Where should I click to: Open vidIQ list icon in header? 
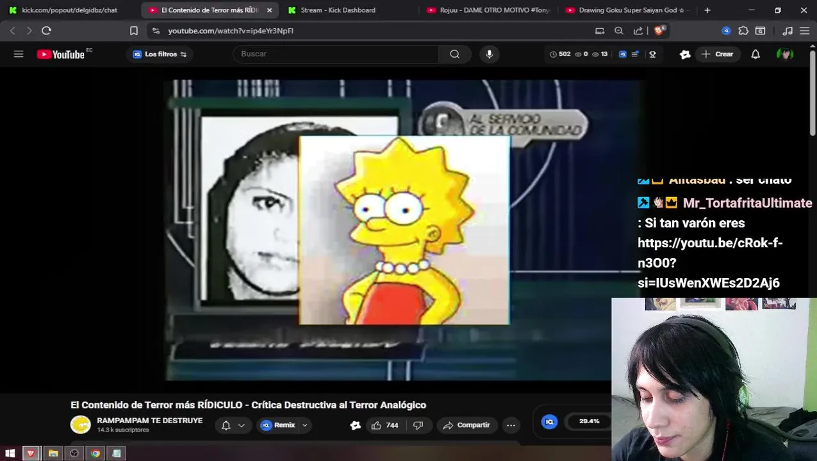point(635,54)
